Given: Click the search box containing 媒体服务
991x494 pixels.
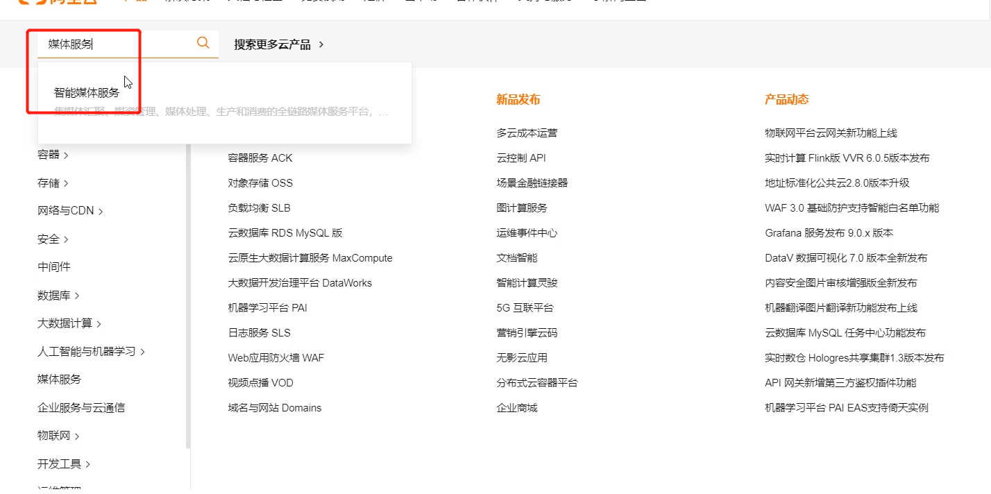Looking at the screenshot, I should (x=128, y=44).
